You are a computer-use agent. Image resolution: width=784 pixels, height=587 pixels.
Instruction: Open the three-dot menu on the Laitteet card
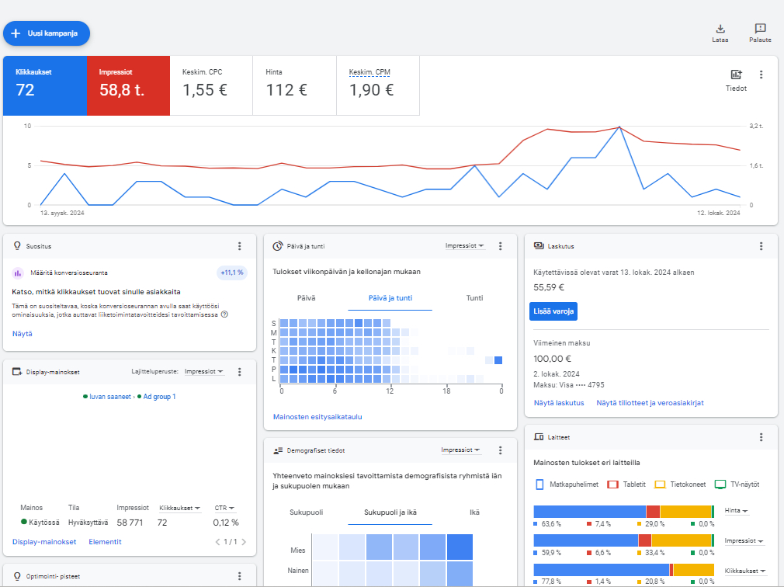[x=761, y=437]
